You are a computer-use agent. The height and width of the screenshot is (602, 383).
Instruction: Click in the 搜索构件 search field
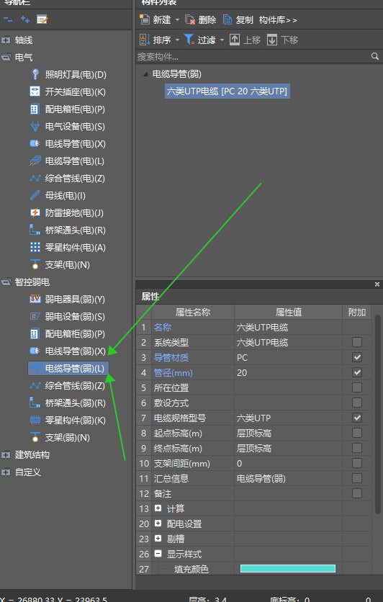tap(253, 57)
